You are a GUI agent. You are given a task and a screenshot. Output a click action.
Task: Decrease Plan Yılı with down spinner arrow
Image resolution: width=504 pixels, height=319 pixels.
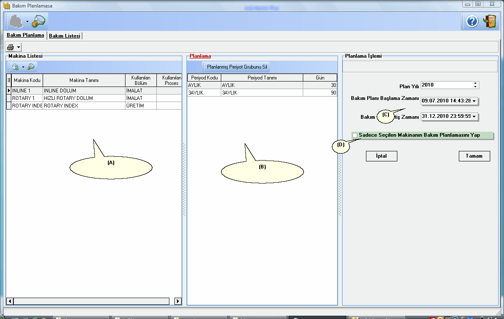(475, 87)
